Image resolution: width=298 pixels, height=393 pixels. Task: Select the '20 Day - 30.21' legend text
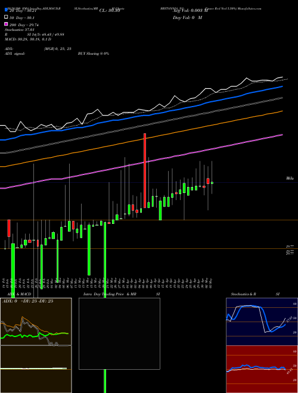pyautogui.click(x=23, y=11)
